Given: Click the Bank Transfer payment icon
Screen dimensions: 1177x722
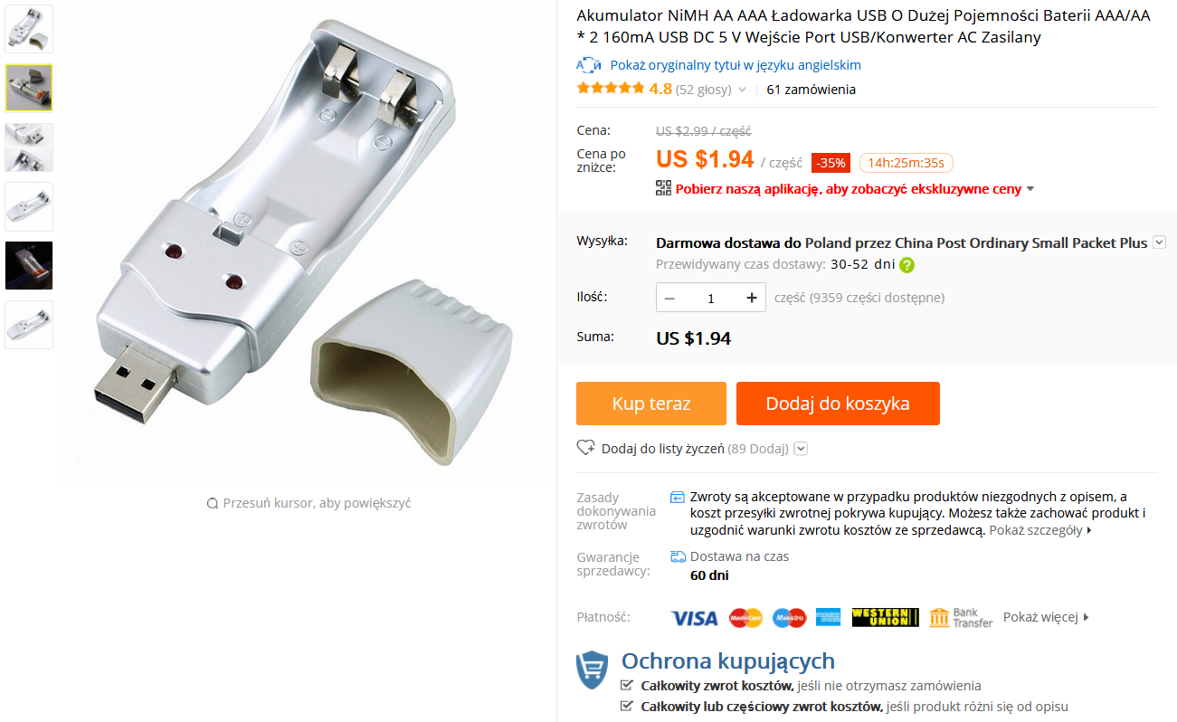Looking at the screenshot, I should pyautogui.click(x=960, y=618).
